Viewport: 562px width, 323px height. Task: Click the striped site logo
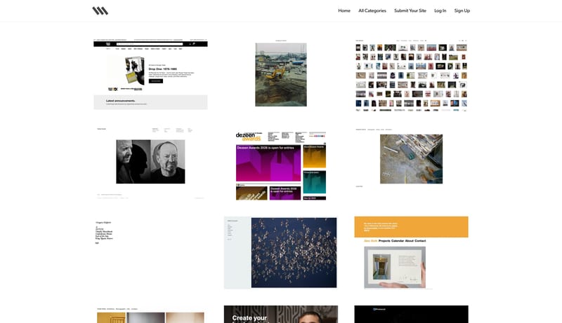click(100, 11)
